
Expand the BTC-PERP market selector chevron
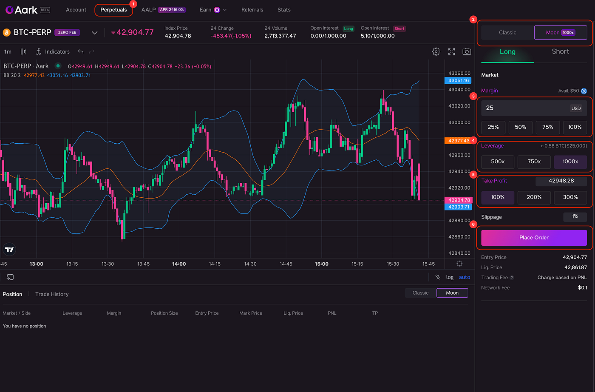pyautogui.click(x=94, y=32)
